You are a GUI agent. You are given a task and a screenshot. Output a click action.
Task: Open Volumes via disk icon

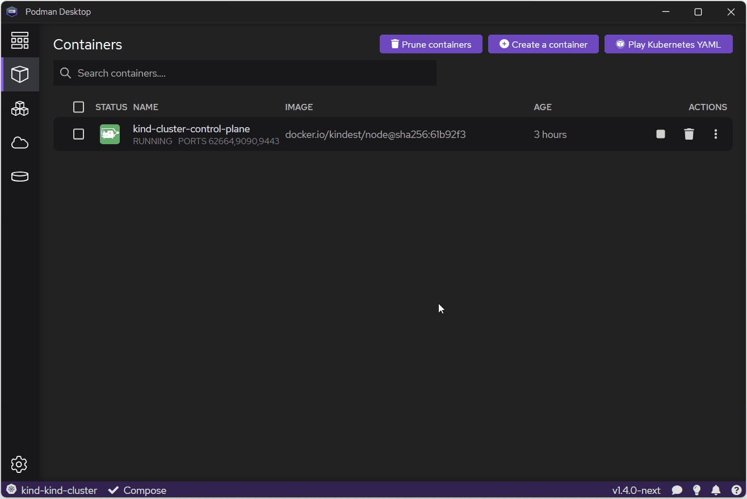point(20,177)
